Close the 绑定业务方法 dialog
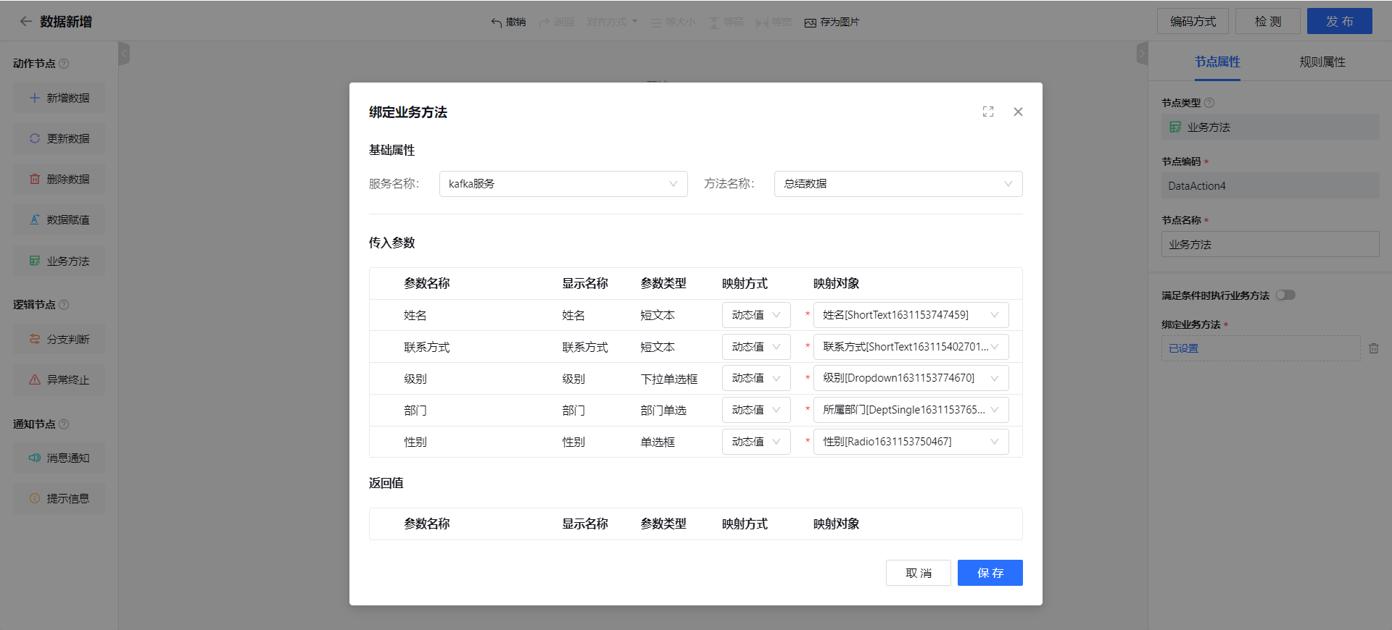 [1018, 112]
